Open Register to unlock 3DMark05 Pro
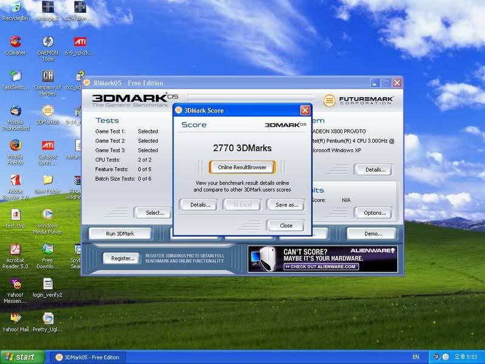The width and height of the screenshot is (485, 364). tap(121, 258)
